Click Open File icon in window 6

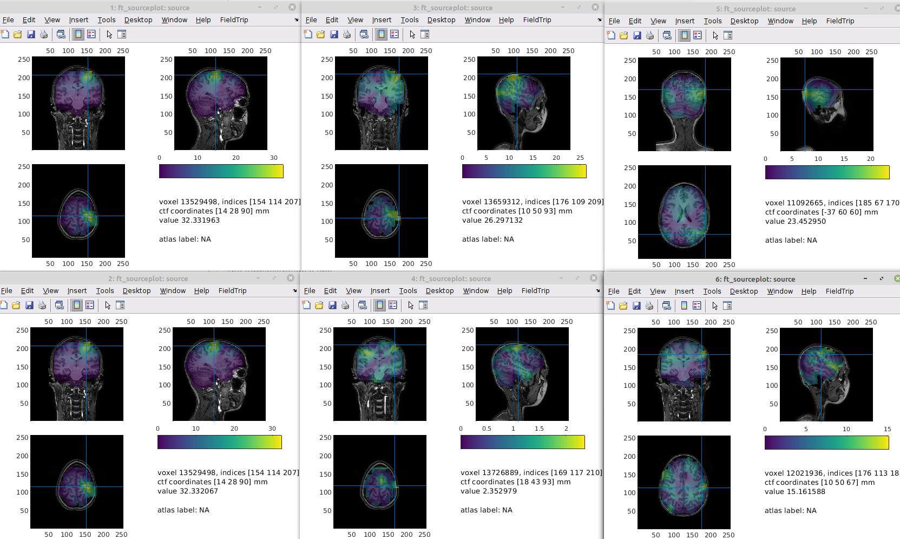[623, 306]
